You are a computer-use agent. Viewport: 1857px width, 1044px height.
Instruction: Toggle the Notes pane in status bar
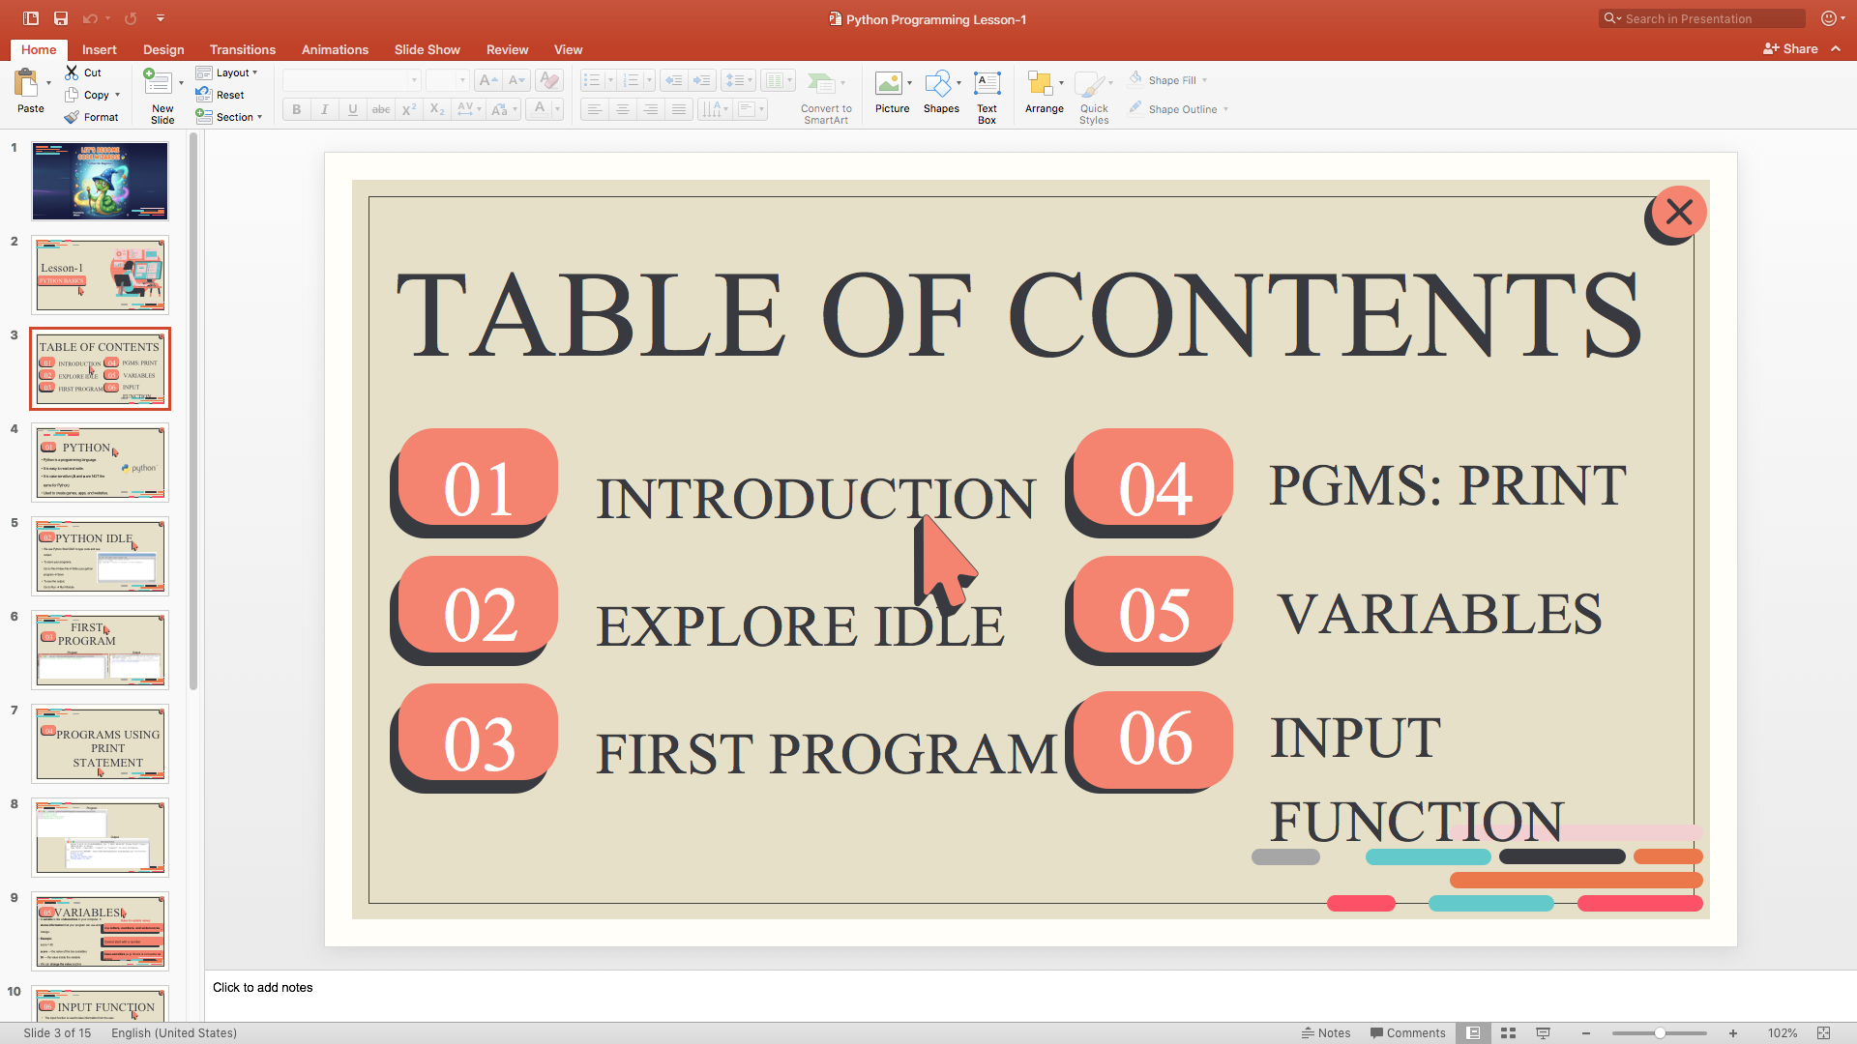[1326, 1032]
